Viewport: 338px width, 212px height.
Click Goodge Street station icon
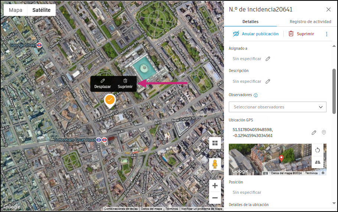(x=39, y=45)
